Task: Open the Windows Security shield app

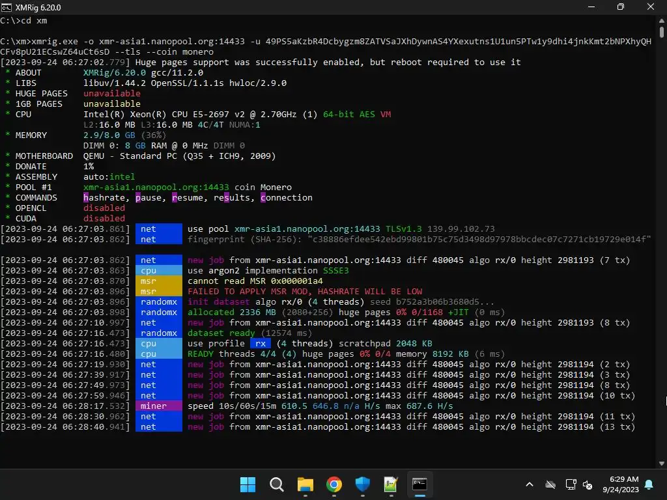Action: pyautogui.click(x=362, y=484)
